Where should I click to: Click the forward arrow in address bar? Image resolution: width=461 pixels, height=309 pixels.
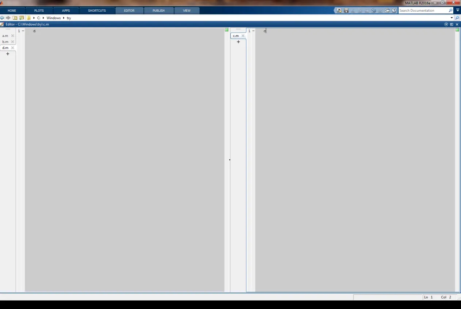[x=8, y=18]
